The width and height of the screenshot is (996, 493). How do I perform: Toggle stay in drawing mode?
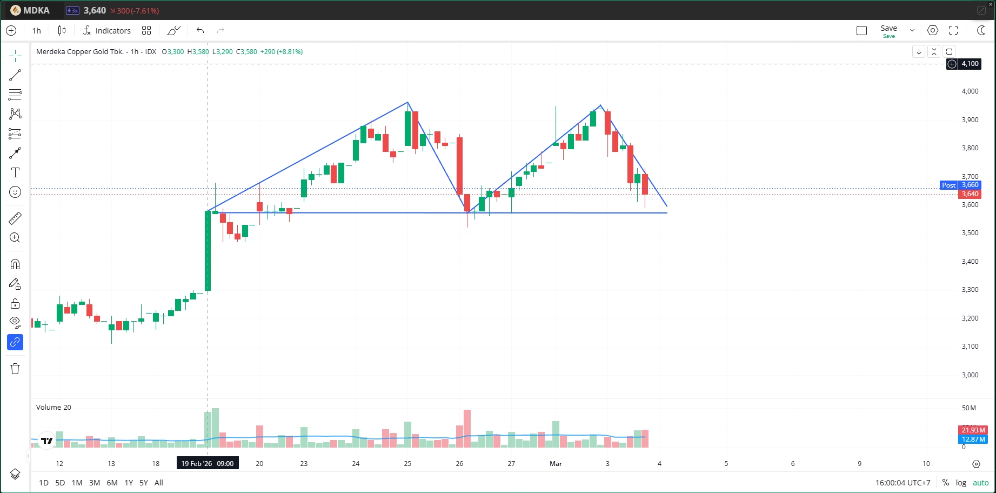(x=15, y=284)
